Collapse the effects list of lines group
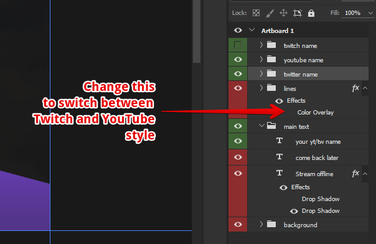Viewport: 376px width, 244px height. click(x=365, y=88)
